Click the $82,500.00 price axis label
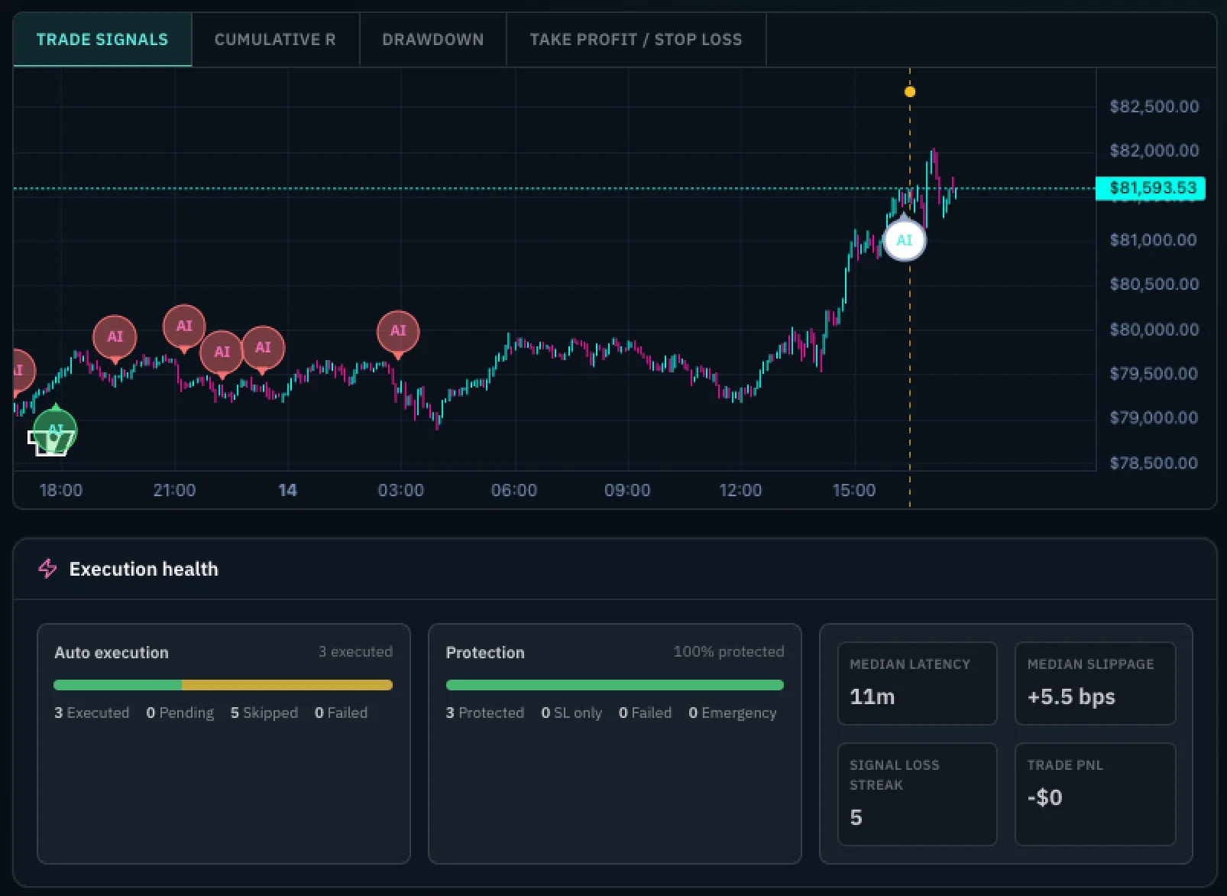 click(1154, 106)
